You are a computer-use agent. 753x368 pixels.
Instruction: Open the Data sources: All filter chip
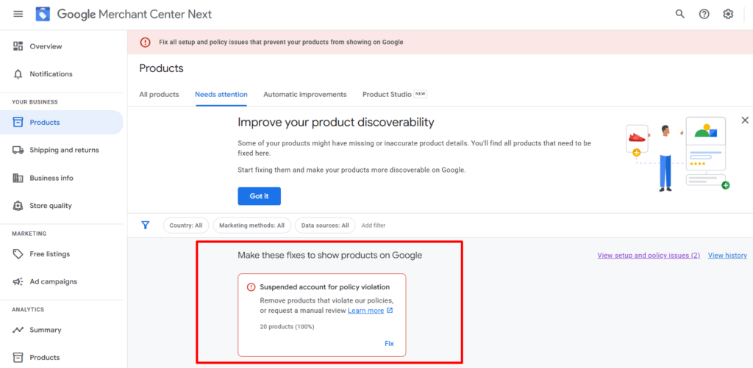325,226
